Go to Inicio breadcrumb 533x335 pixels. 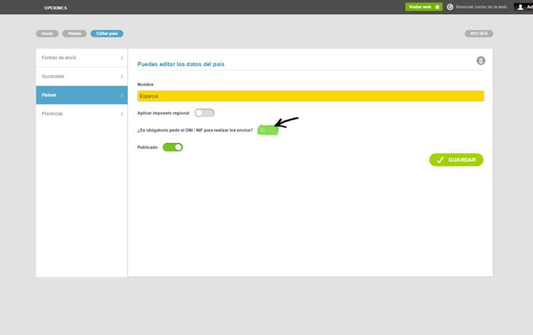click(47, 33)
